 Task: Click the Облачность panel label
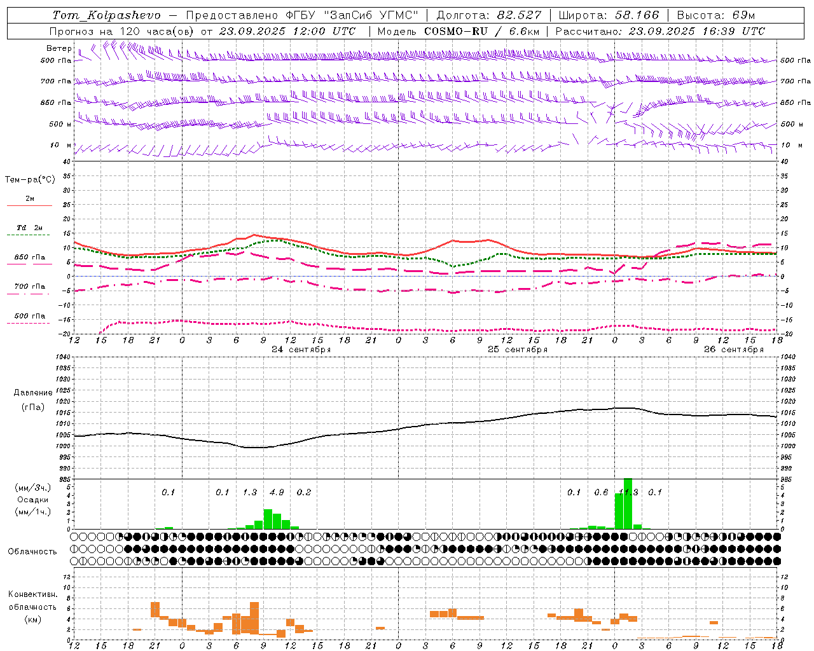[32, 552]
